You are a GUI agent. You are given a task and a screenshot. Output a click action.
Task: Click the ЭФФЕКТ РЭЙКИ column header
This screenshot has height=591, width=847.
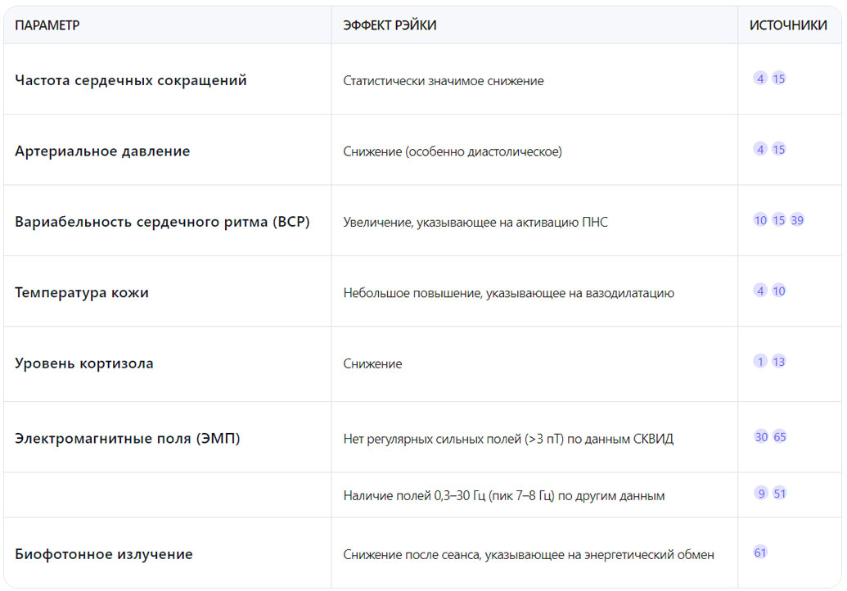(x=390, y=25)
